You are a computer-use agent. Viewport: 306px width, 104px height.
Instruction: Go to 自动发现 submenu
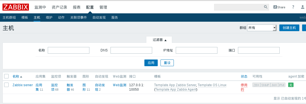[x=99, y=18]
